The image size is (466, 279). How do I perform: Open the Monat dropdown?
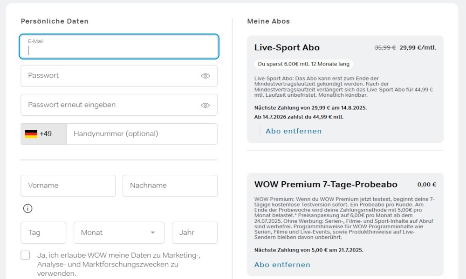point(119,233)
